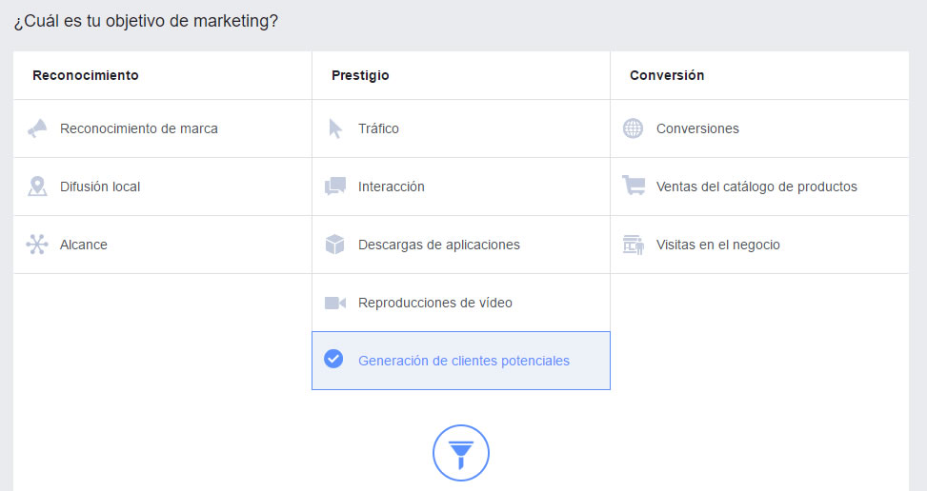Click the globe Conversiones icon
Screen dimensions: 927x491
click(634, 128)
